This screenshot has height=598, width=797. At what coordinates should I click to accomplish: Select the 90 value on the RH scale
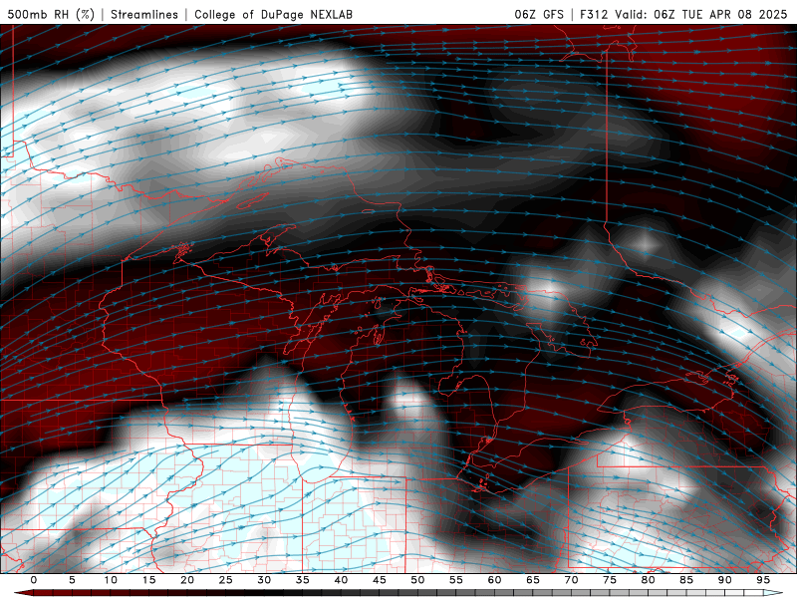pyautogui.click(x=725, y=580)
